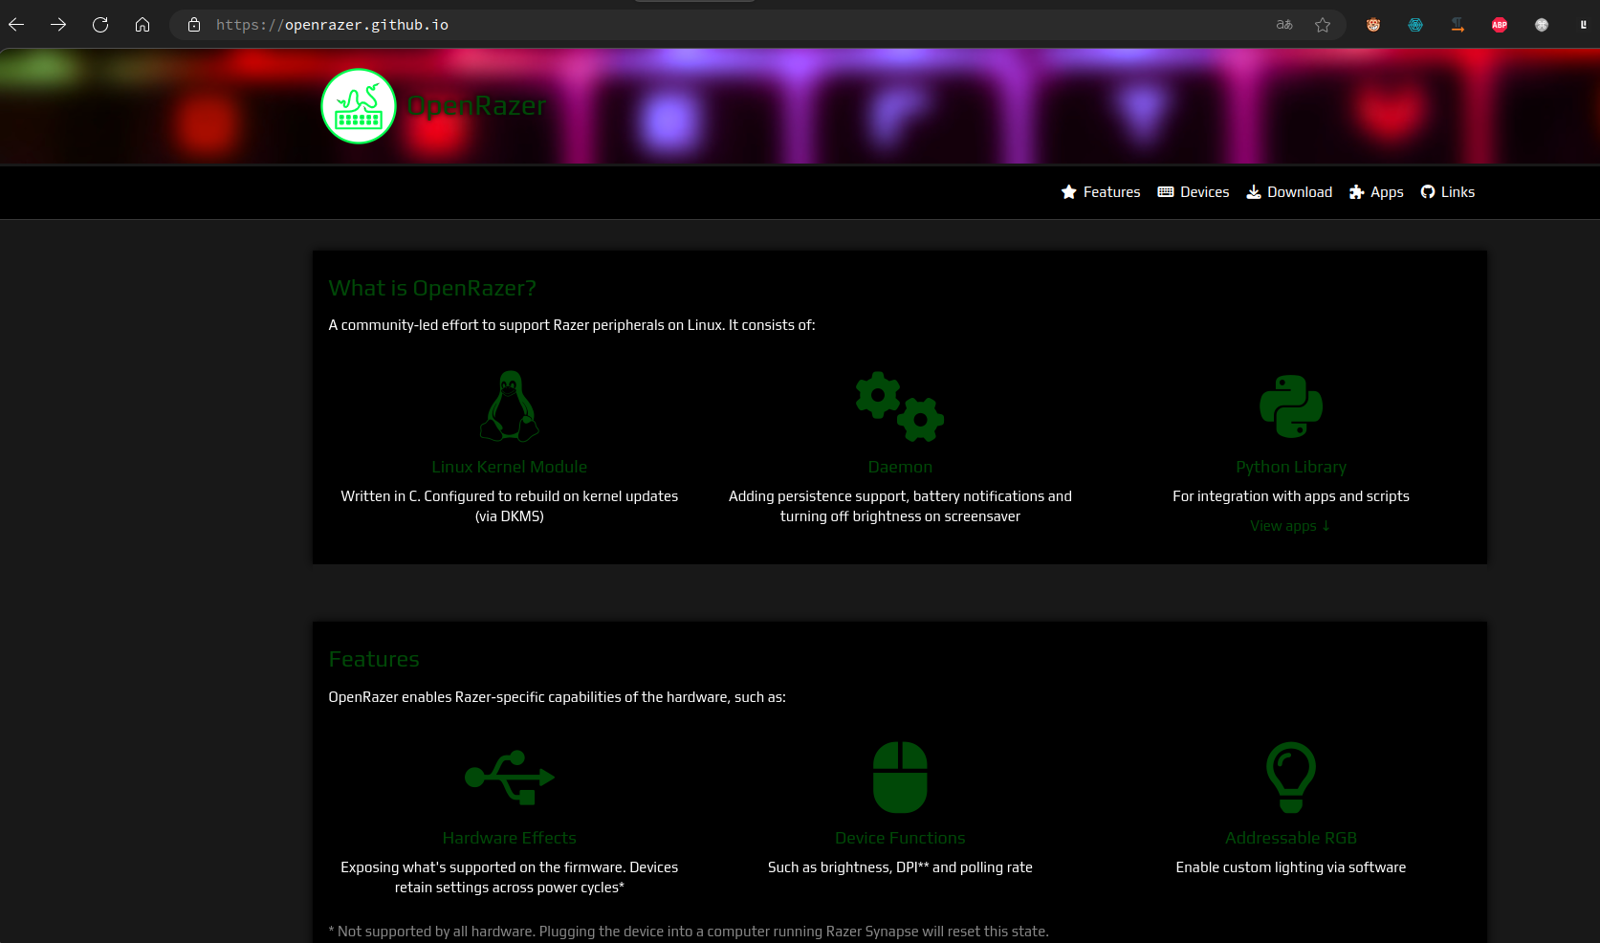
Task: Click 'Enable custom lighting via software' text
Action: coord(1291,867)
